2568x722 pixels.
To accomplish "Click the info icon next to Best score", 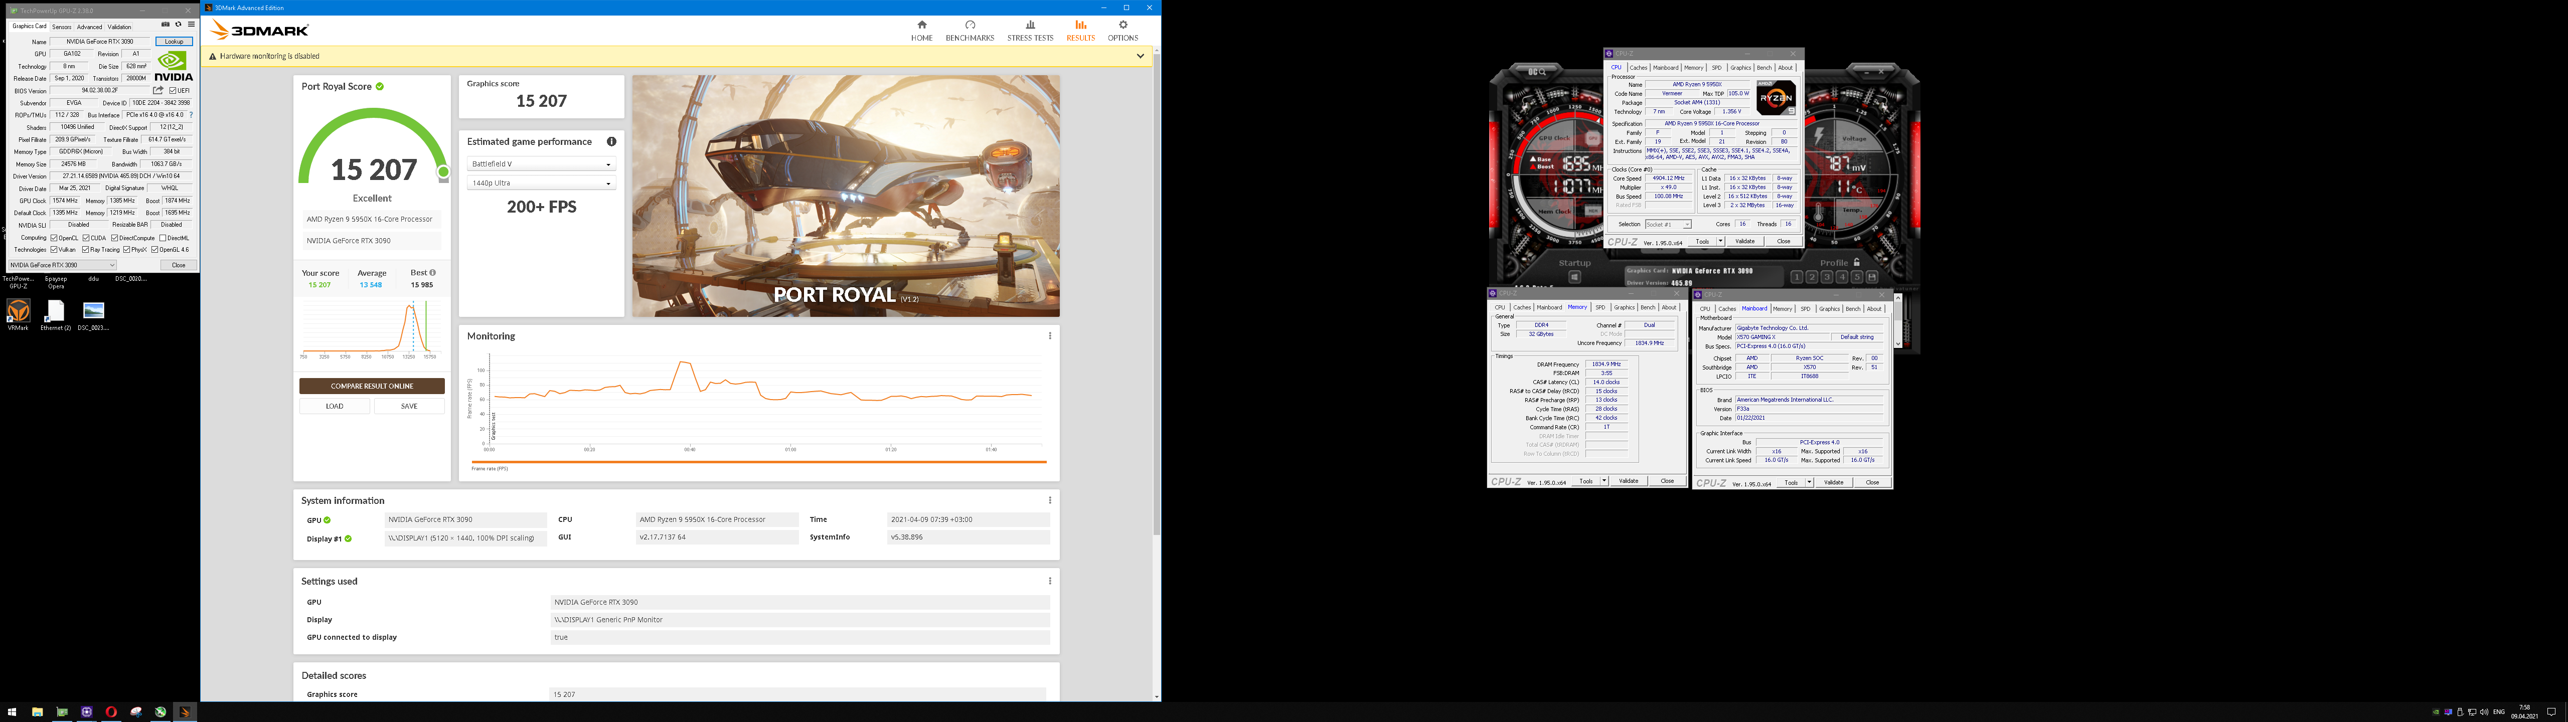I will [432, 272].
